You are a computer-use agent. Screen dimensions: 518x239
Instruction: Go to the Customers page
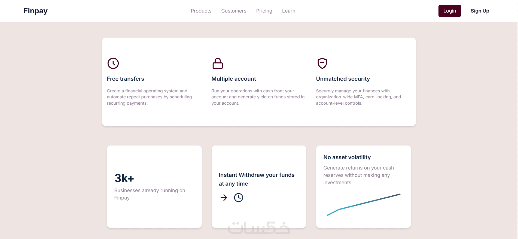tap(234, 11)
